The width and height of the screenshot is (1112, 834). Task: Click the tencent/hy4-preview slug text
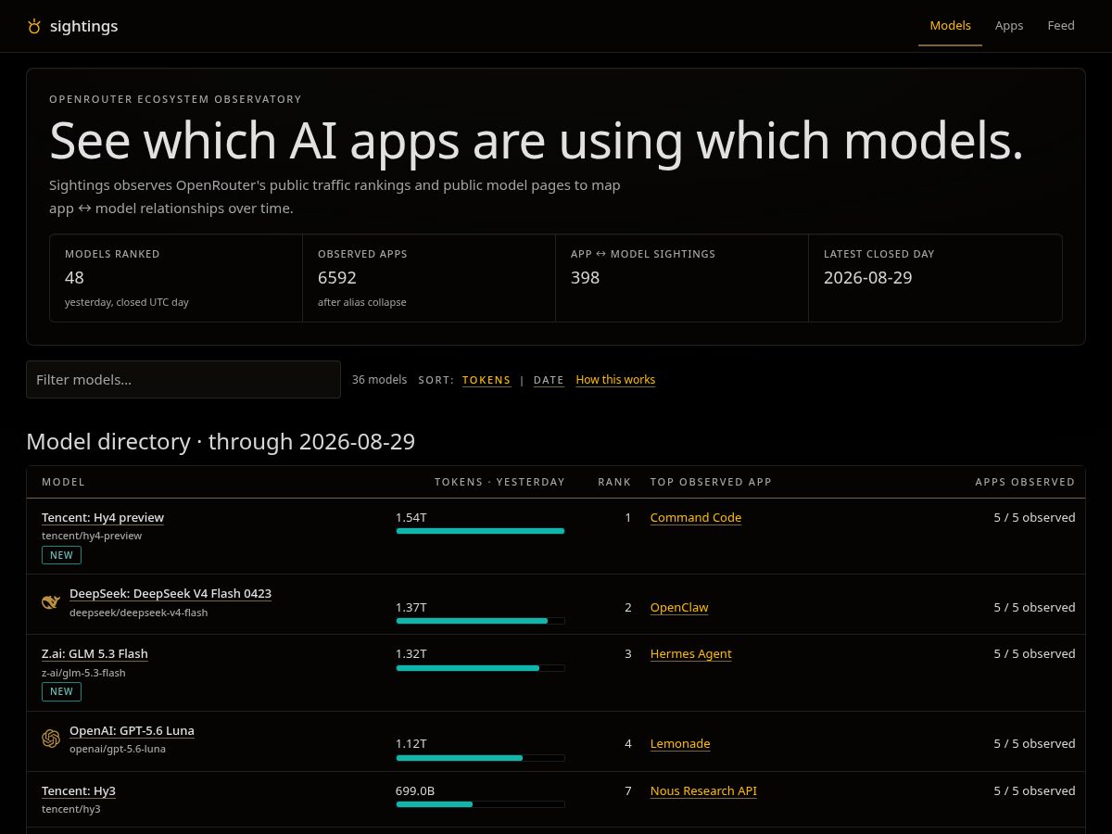click(x=92, y=536)
